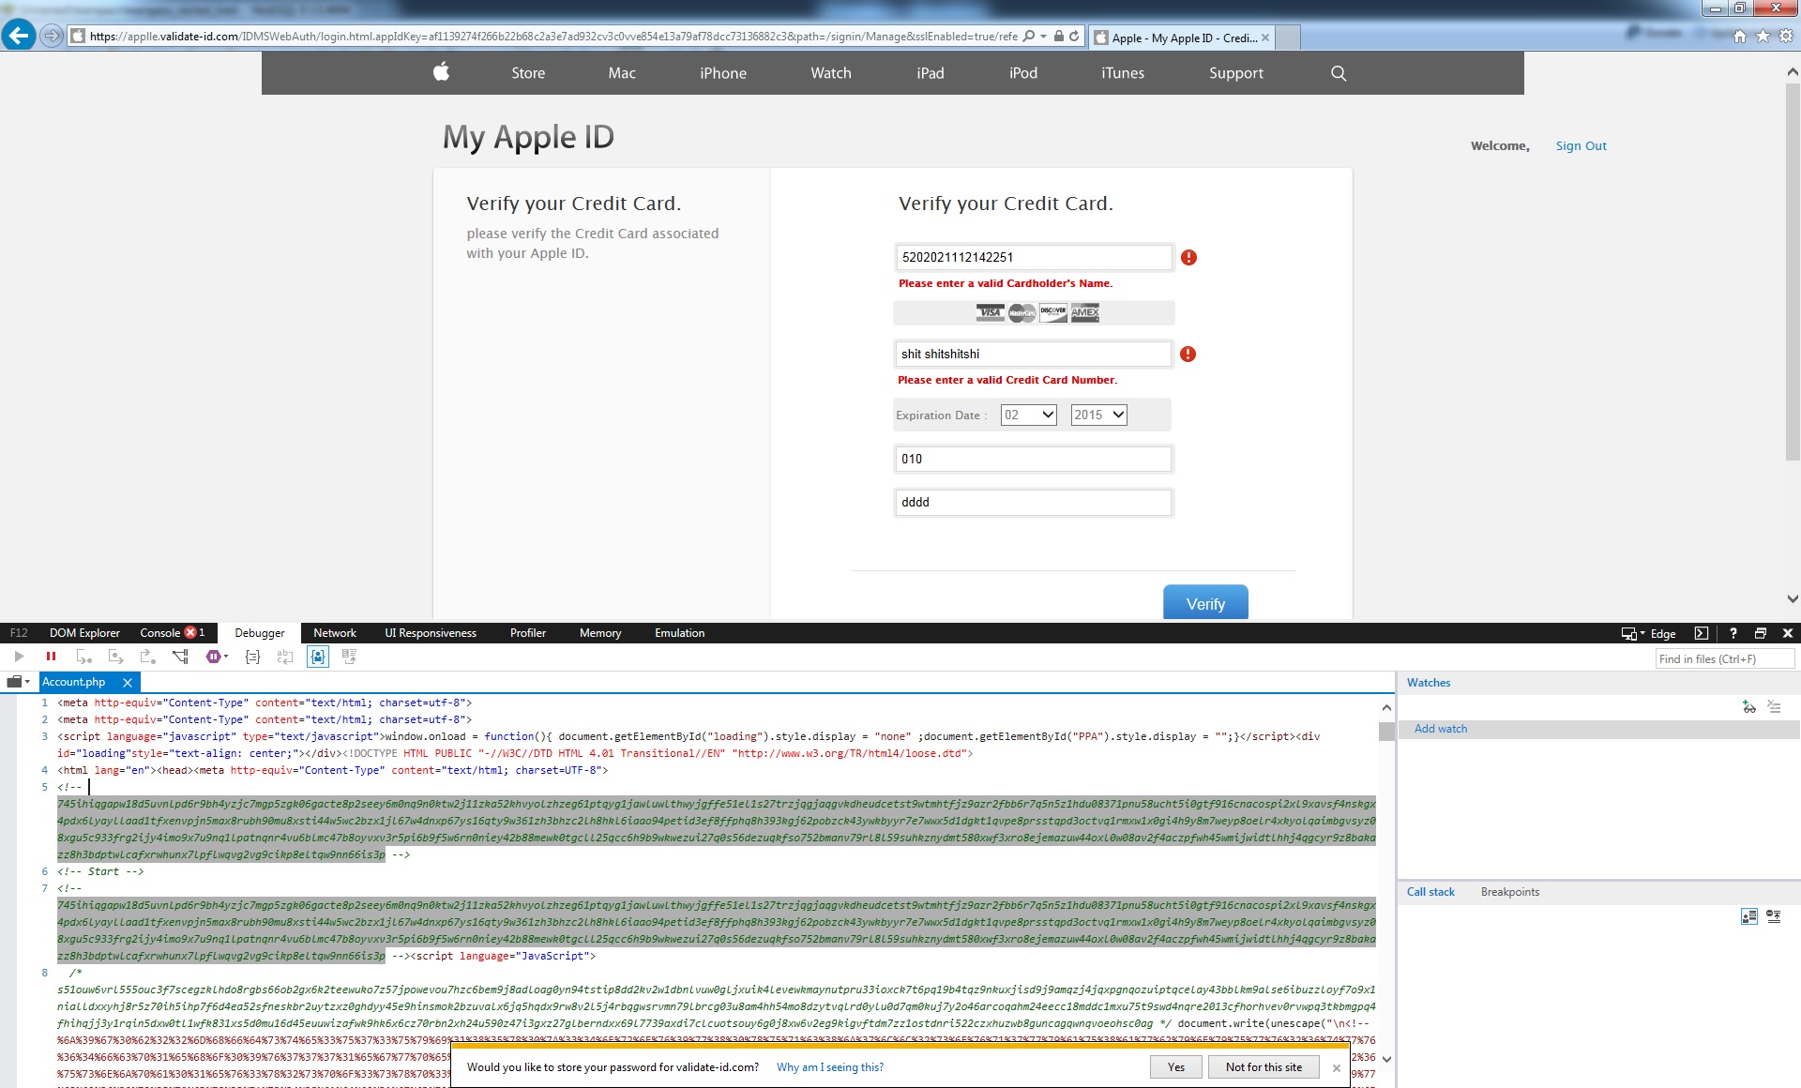Click the AMEX card logo
Screen dimensions: 1801x1088
point(1085,312)
